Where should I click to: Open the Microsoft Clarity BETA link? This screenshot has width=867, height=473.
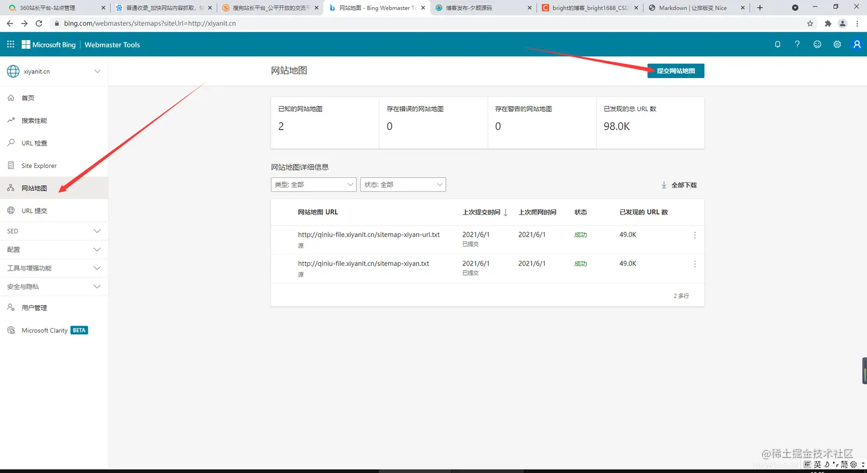coord(54,330)
